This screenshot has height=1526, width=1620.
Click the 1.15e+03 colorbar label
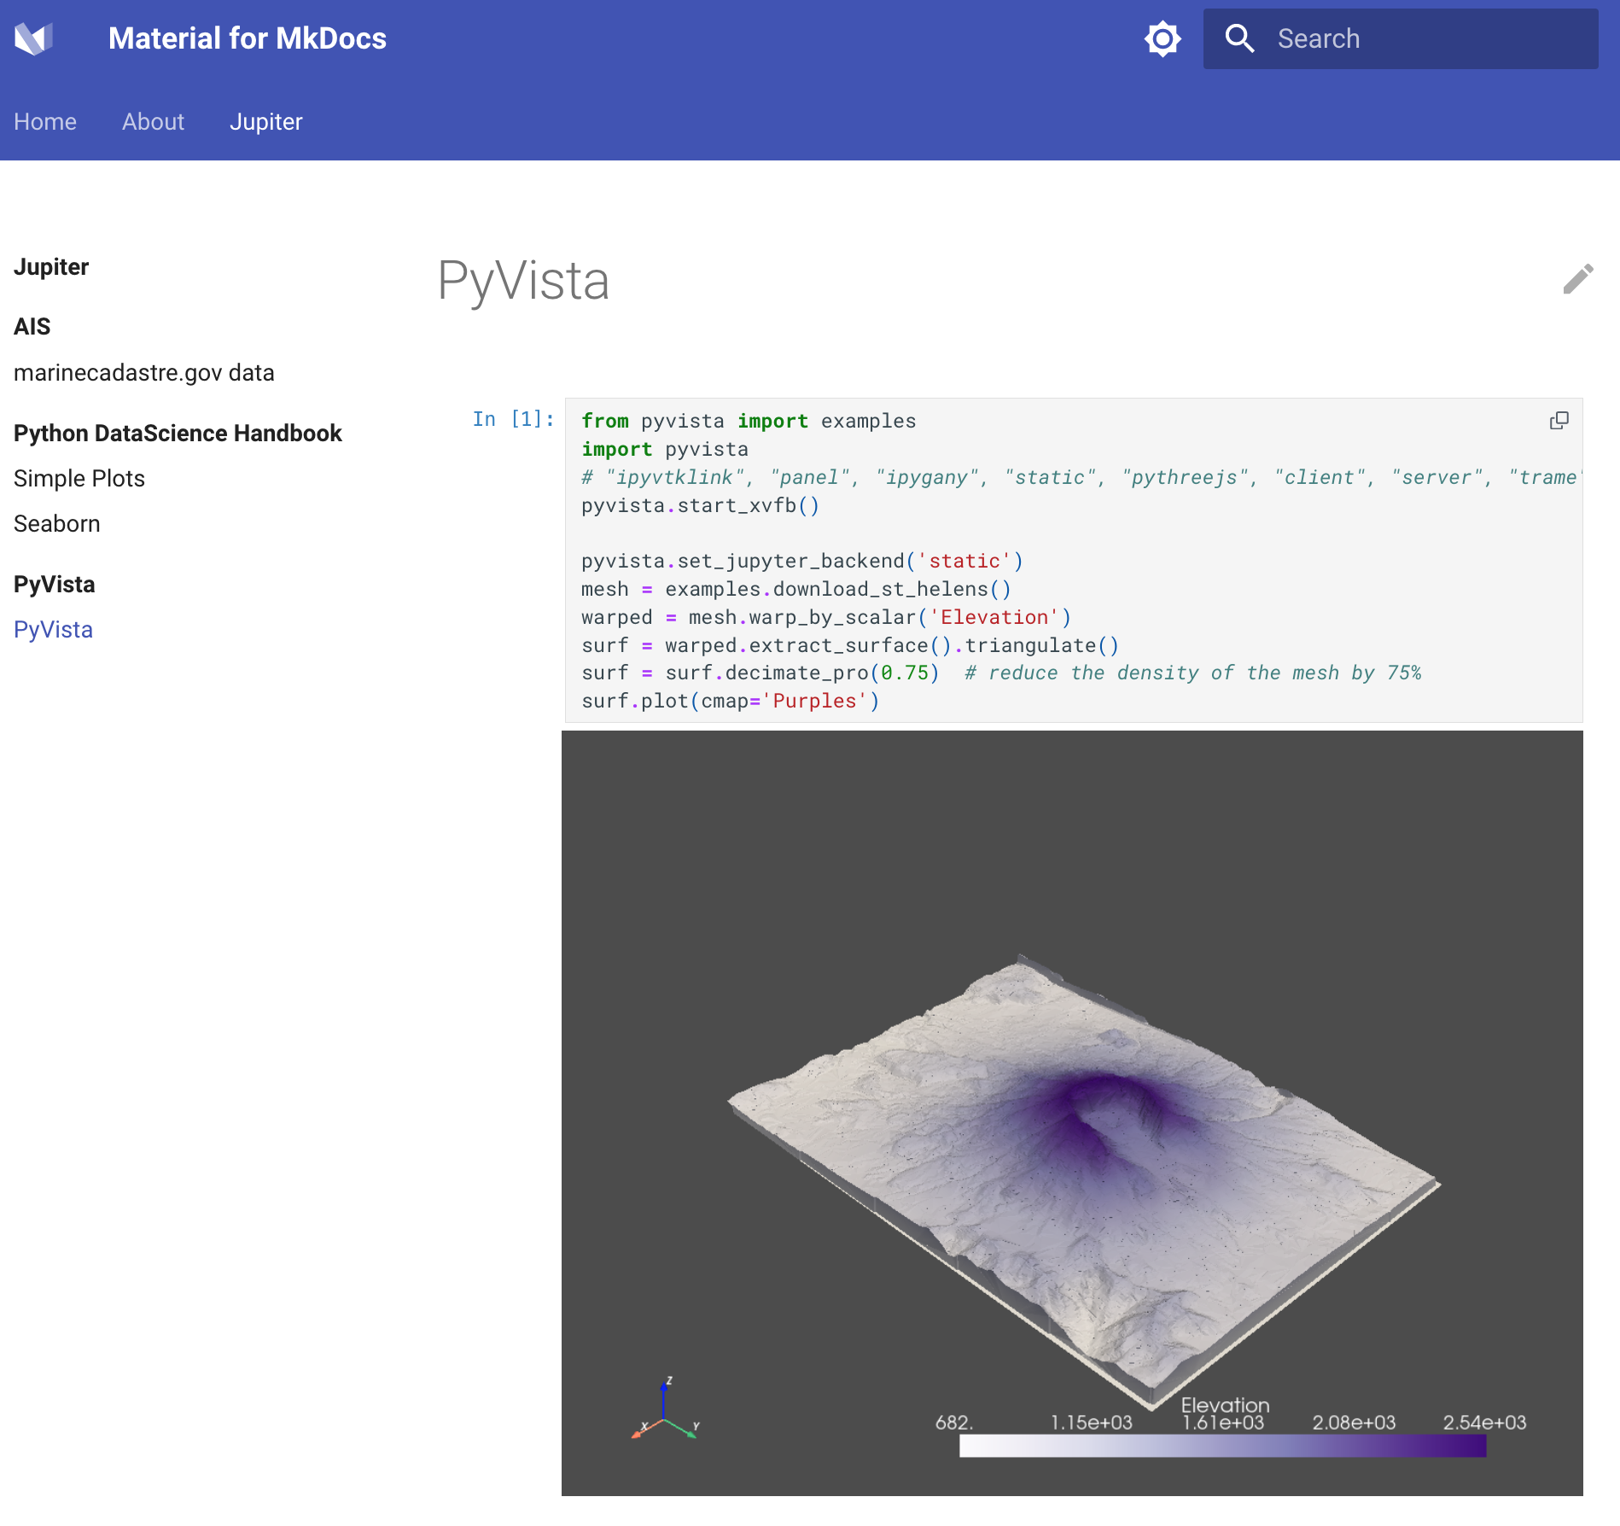pyautogui.click(x=1091, y=1423)
